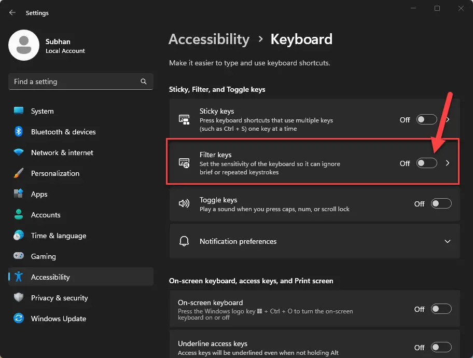
Task: Go to Network & internet
Action: tap(81, 153)
